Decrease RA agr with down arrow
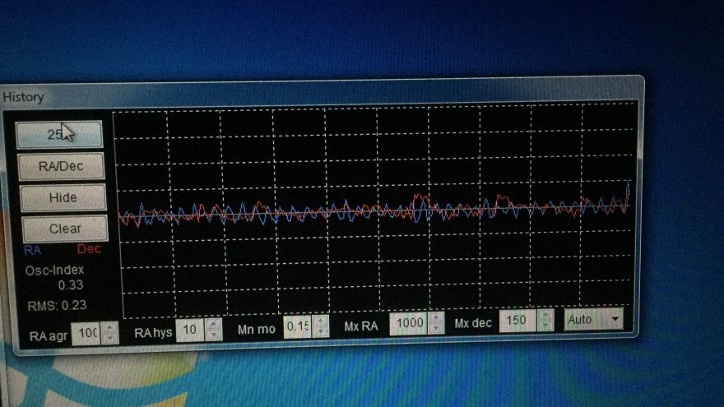Viewport: 724px width, 407px height. (x=109, y=338)
